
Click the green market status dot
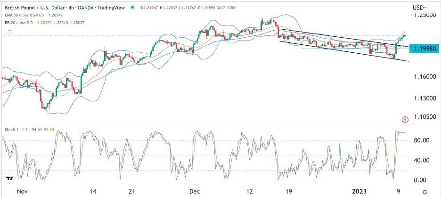click(x=132, y=8)
